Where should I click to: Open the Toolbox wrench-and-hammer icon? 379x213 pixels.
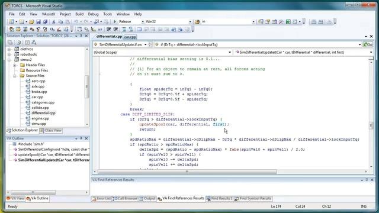click(x=281, y=22)
